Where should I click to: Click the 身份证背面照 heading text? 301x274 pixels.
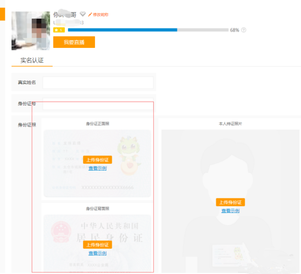(98, 209)
